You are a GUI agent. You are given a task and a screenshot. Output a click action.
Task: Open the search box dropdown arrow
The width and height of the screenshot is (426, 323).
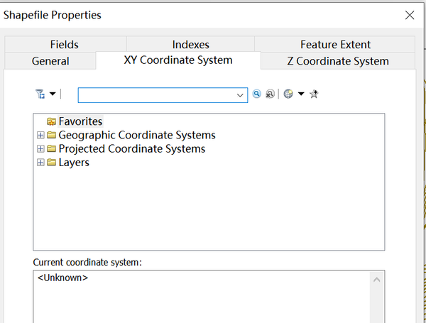coord(240,94)
